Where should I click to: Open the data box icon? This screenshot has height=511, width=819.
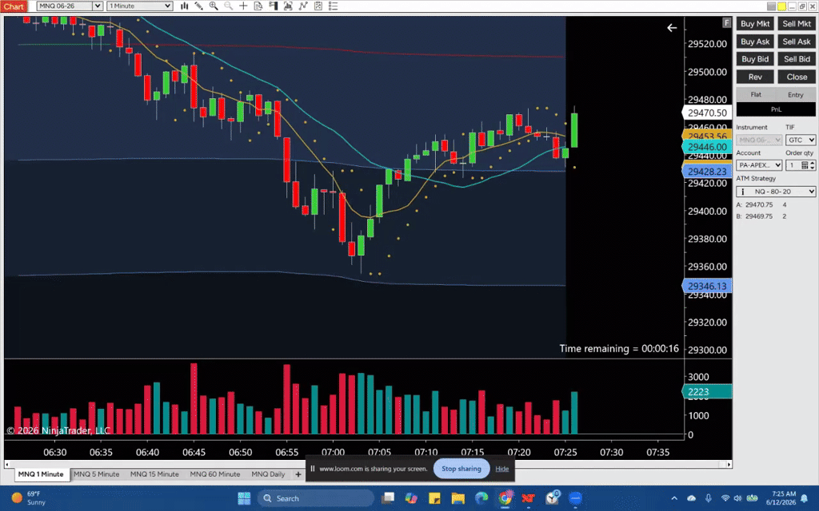(x=258, y=6)
